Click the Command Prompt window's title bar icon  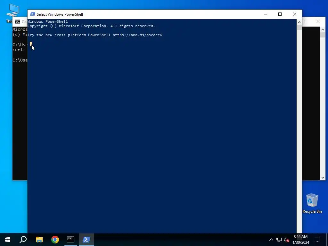[18, 22]
